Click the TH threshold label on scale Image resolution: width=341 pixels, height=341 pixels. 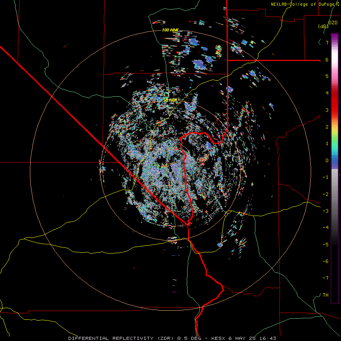[325, 295]
